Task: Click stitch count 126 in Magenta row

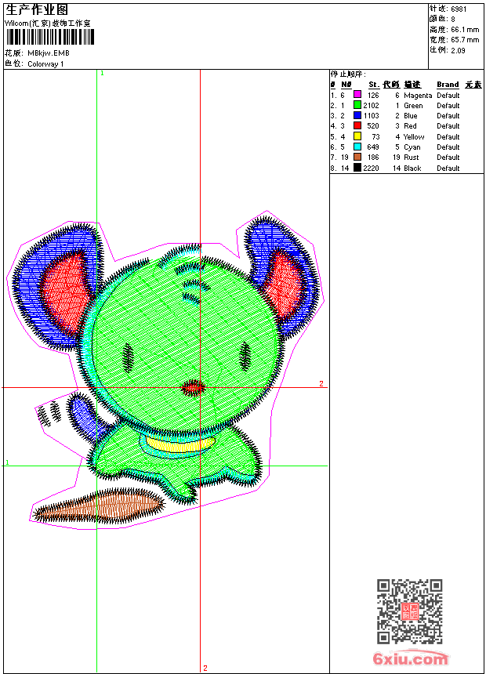Action: tap(373, 96)
